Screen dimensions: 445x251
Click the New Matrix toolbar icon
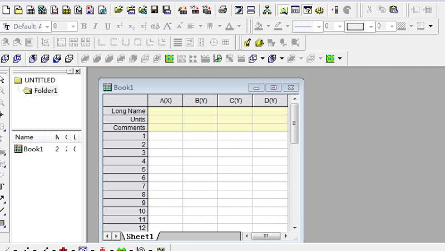pos(66,10)
